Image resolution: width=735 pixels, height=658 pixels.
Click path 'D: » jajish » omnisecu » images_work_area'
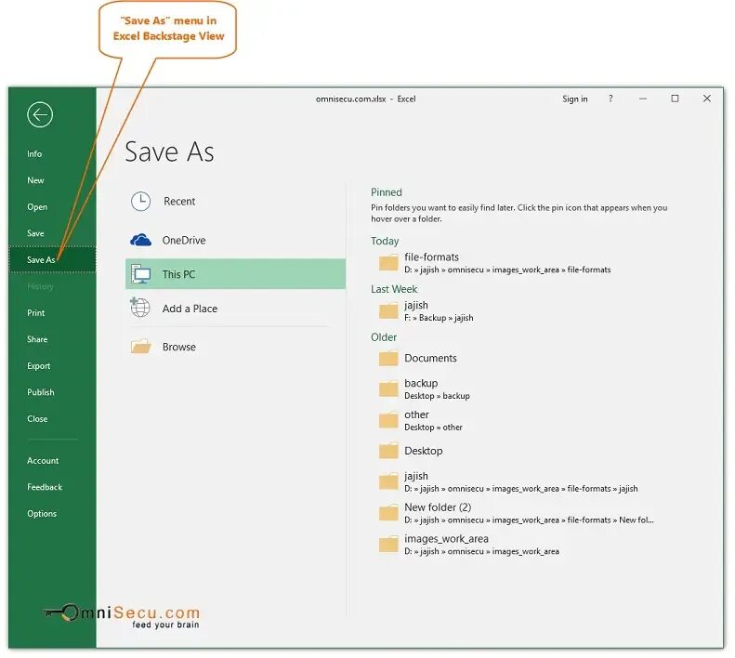click(481, 551)
